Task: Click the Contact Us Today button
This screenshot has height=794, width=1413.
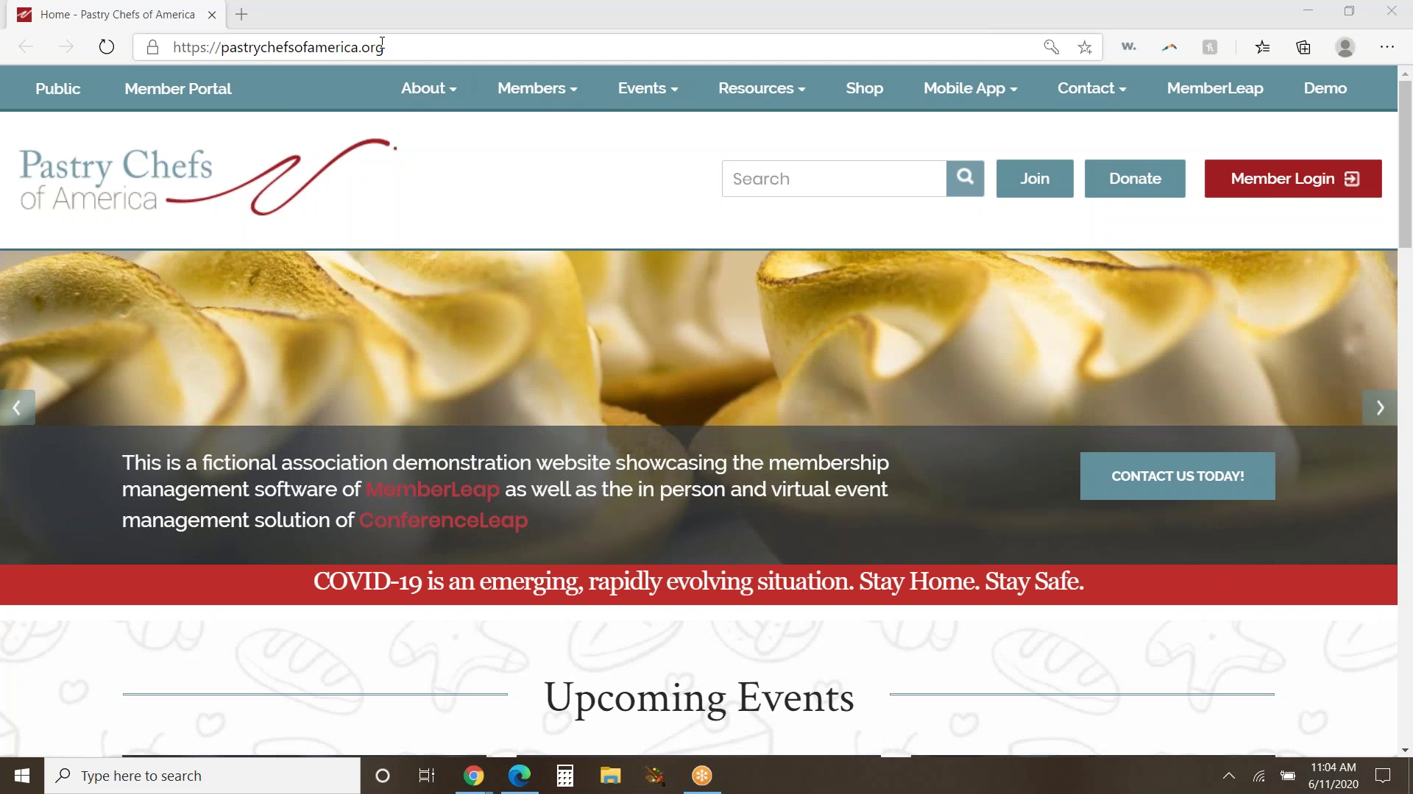Action: pos(1177,476)
